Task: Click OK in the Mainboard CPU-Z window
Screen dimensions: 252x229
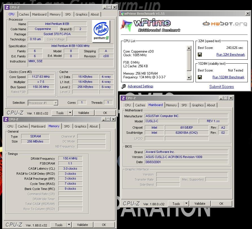Action: coord(221,204)
